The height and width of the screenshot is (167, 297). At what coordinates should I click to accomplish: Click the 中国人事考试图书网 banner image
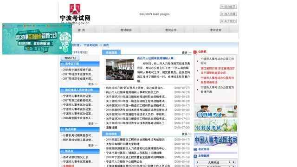tap(215, 140)
